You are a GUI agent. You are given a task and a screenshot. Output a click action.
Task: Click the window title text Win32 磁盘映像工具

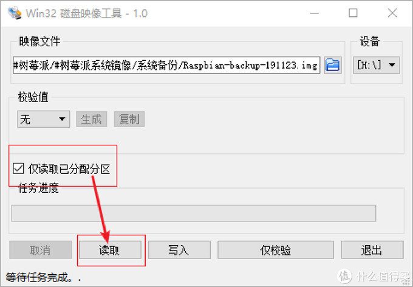86,13
